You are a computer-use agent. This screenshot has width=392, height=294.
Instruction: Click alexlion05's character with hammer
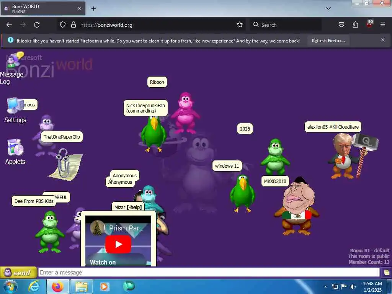(x=353, y=155)
